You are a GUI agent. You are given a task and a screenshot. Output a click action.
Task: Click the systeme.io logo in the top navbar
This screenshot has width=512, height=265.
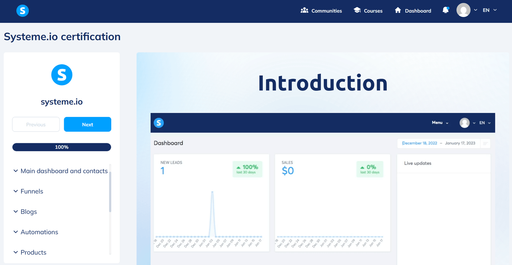pyautogui.click(x=22, y=11)
